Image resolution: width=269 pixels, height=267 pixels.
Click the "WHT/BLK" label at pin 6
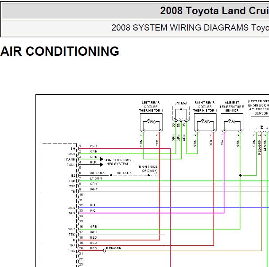[97, 173]
